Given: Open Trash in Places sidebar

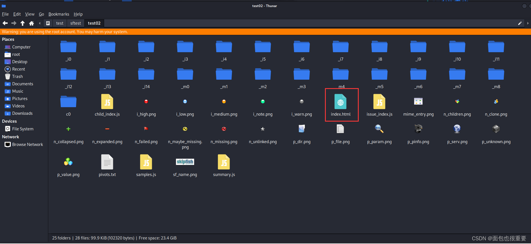Looking at the screenshot, I should (x=17, y=77).
